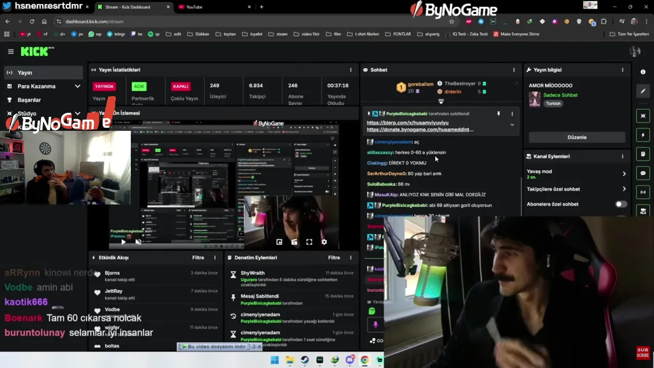Open Discord from taskbar
Screen dimensions: 654x368
(349, 360)
